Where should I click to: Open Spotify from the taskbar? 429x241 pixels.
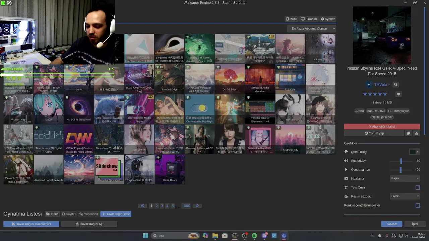pos(254,236)
